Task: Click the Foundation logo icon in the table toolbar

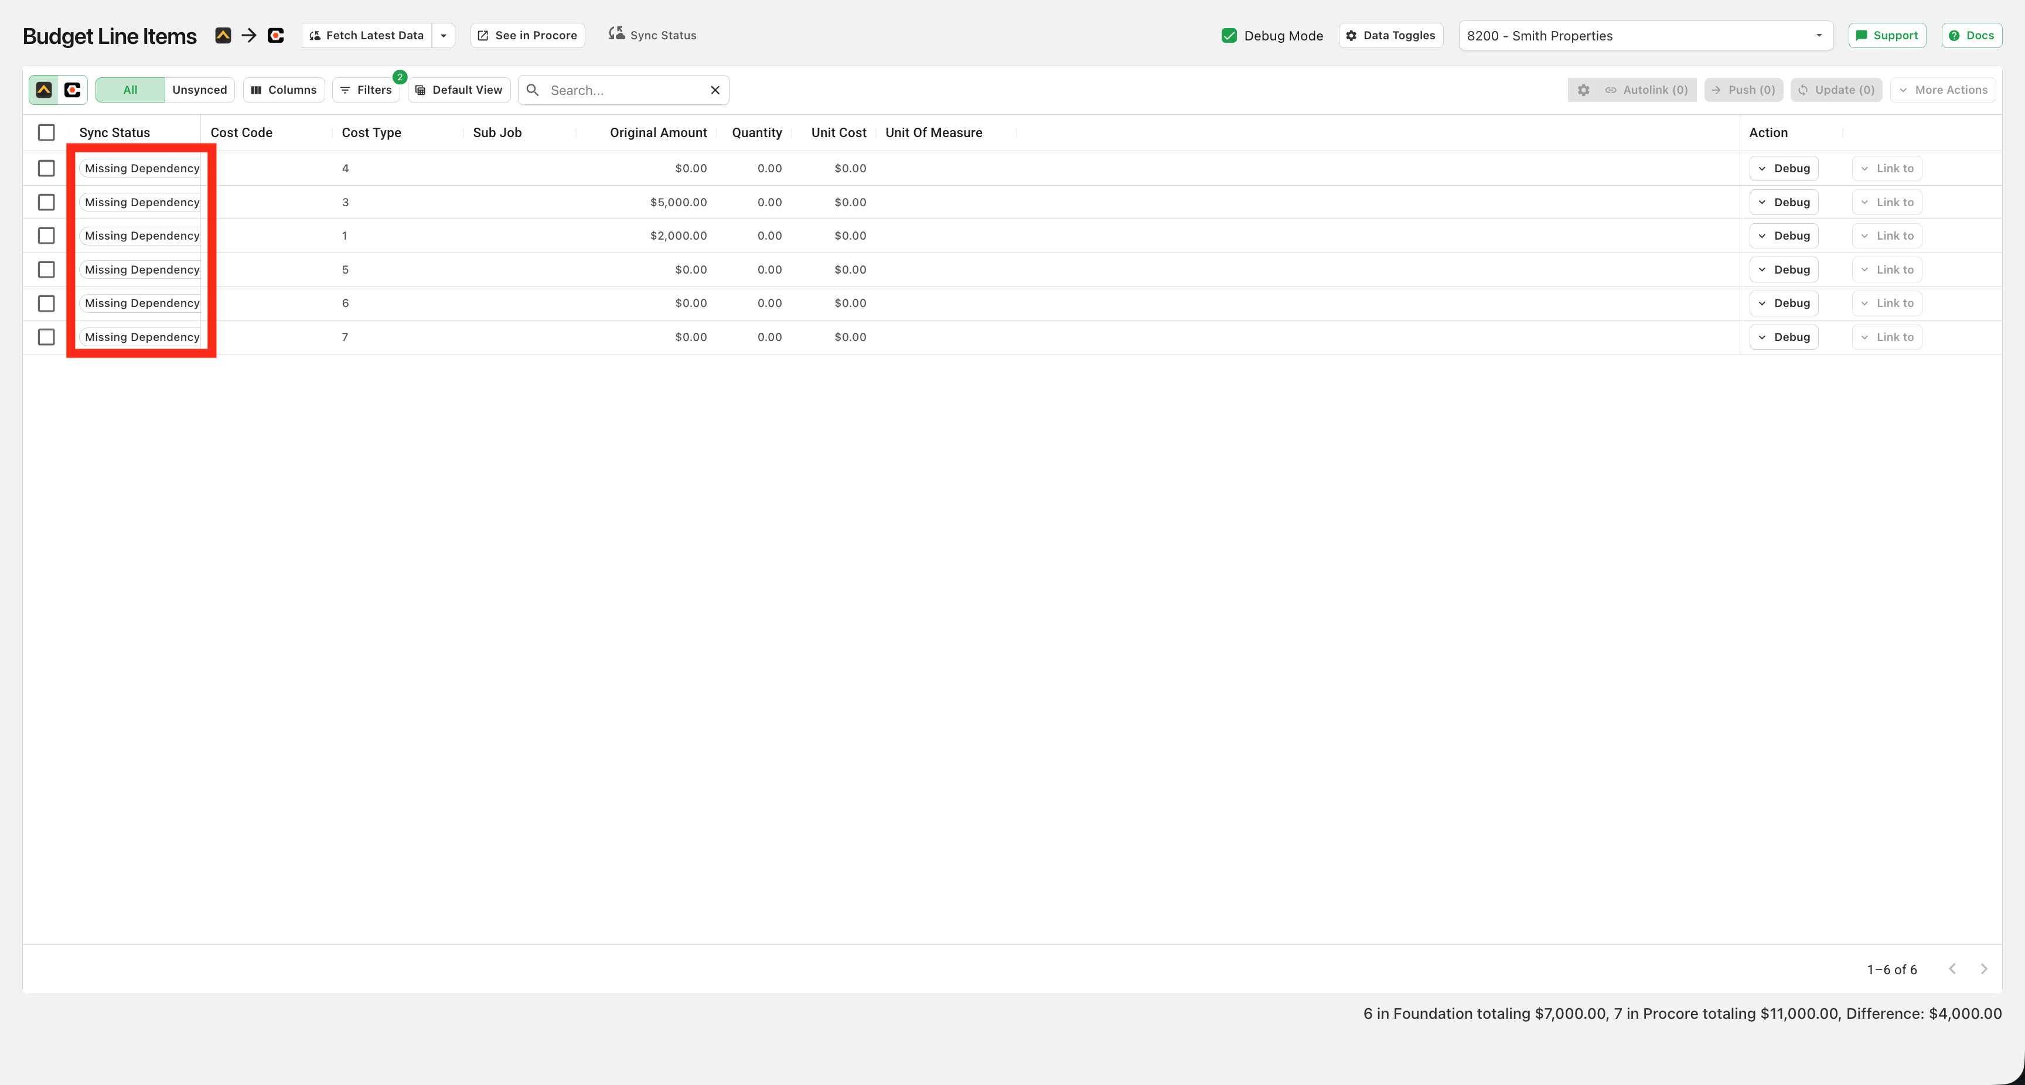Action: tap(44, 90)
